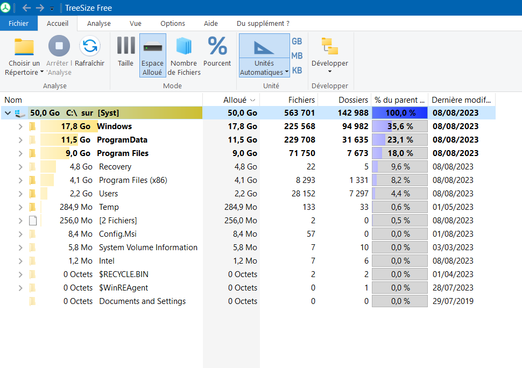The width and height of the screenshot is (522, 368).
Task: Click the Users folder icon
Action: [32, 194]
